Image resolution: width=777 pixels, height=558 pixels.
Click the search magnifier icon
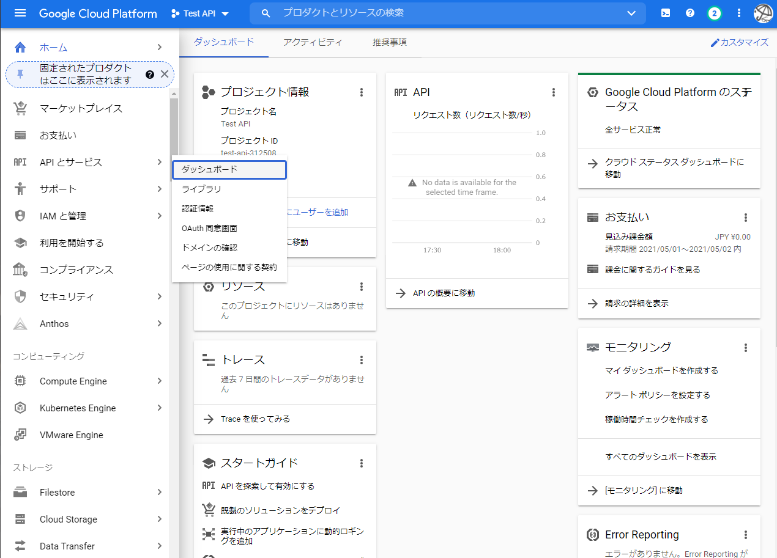pyautogui.click(x=266, y=13)
